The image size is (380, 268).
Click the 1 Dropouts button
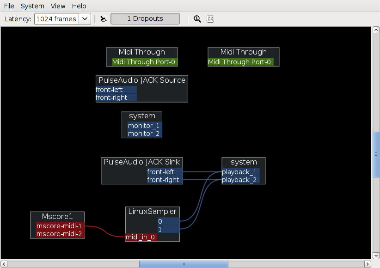(x=145, y=18)
